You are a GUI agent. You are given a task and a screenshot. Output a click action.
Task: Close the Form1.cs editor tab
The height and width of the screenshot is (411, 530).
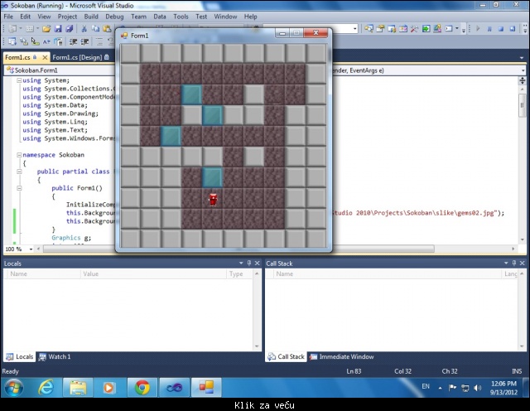click(45, 57)
